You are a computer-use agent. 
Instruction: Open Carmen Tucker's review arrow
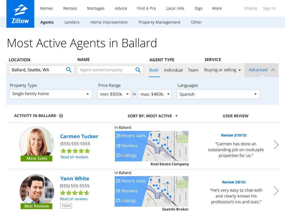coord(276,145)
